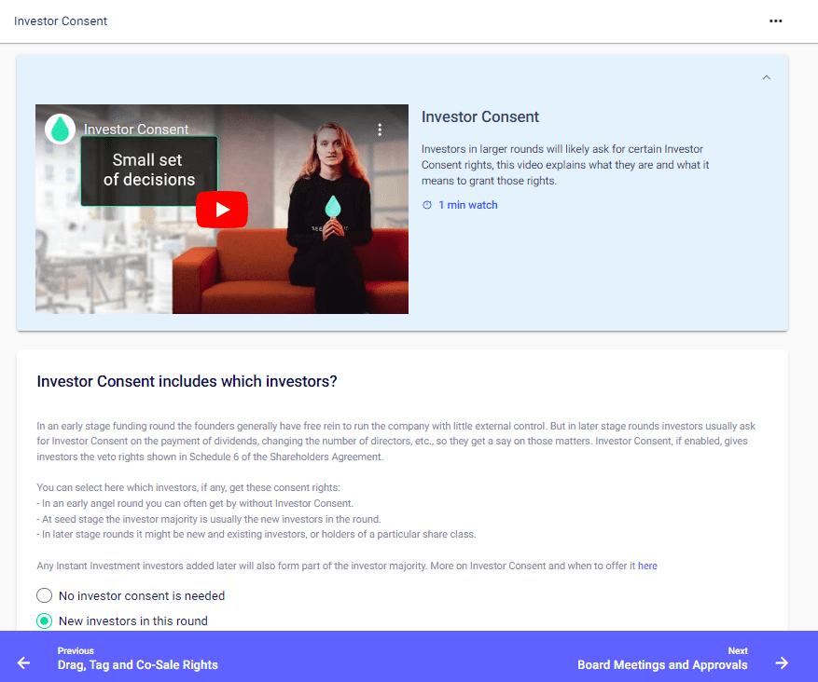The width and height of the screenshot is (818, 682).
Task: Click the teal channel avatar in the video
Action: pos(59,129)
